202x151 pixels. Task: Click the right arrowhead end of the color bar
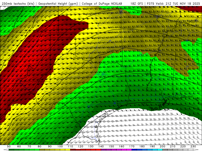196,150
